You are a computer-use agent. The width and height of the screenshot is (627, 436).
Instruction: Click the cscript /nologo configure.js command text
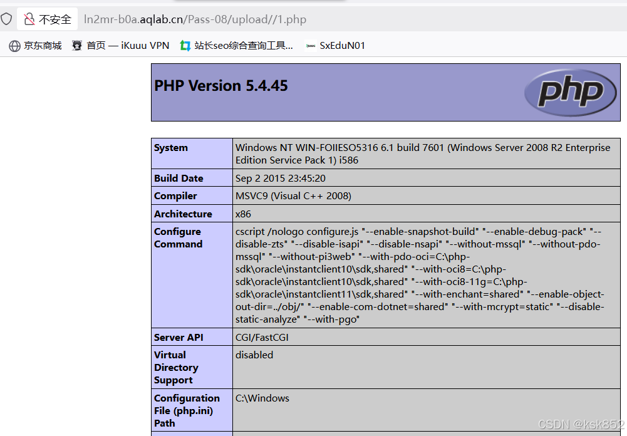(x=420, y=275)
